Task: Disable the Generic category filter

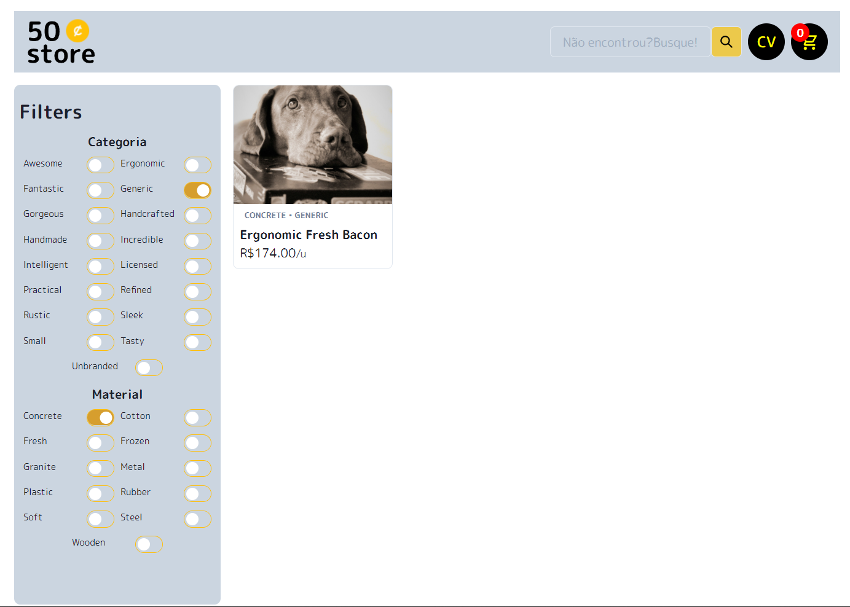Action: click(197, 190)
